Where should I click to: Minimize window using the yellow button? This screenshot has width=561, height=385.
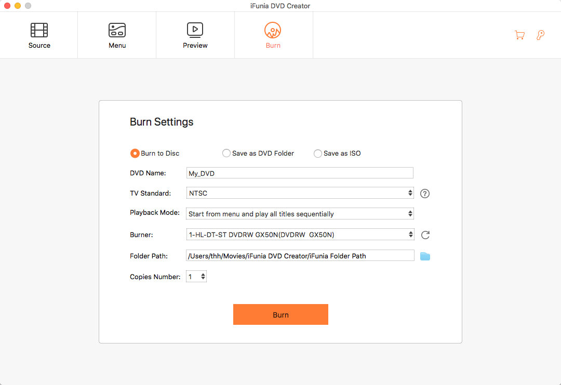click(x=18, y=6)
